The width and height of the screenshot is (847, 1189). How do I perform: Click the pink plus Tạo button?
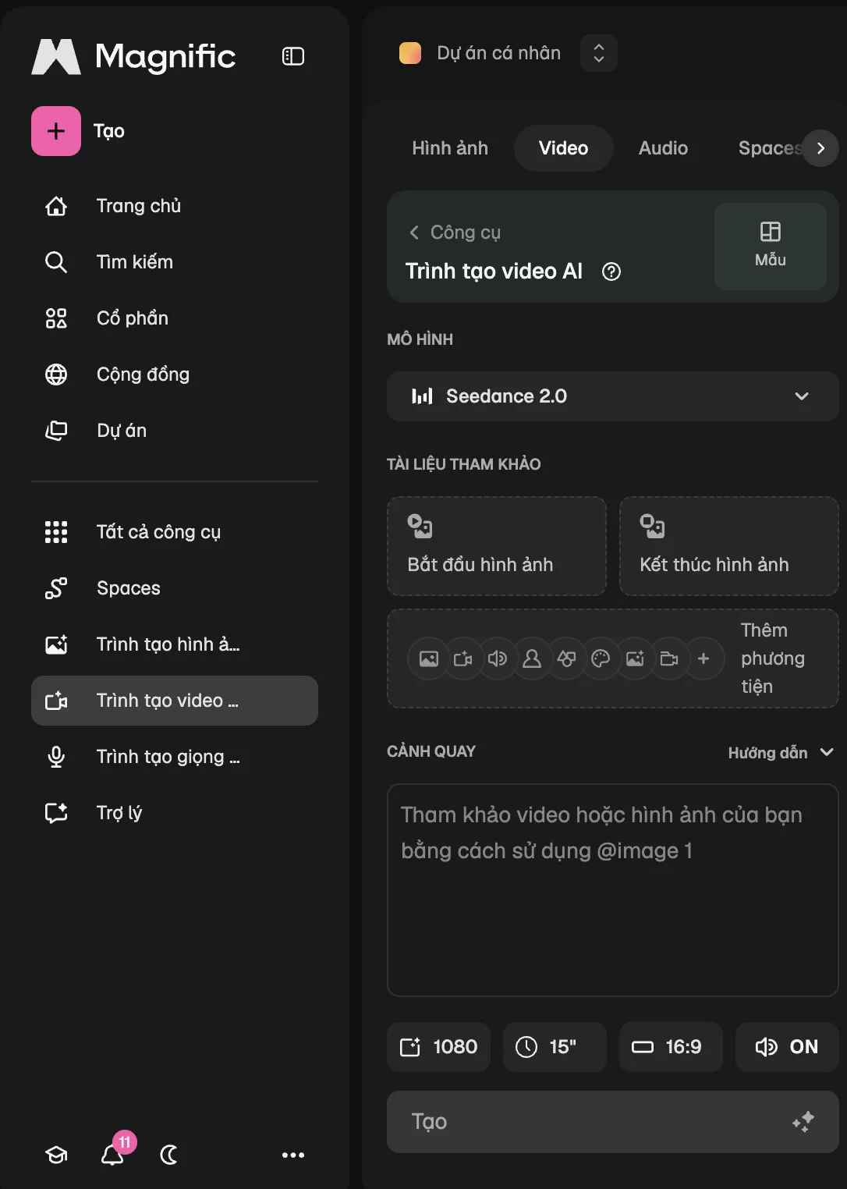(x=56, y=131)
